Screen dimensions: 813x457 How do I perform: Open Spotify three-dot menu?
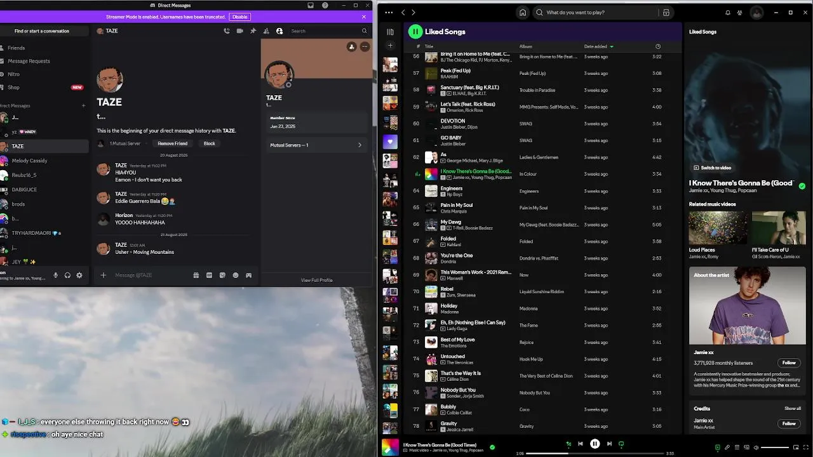[x=387, y=12]
